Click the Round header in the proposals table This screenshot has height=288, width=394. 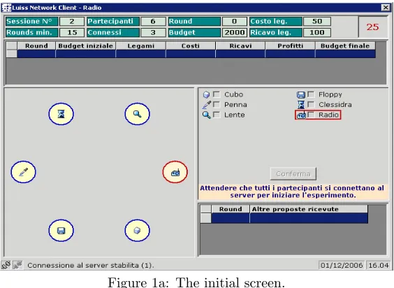(x=231, y=209)
